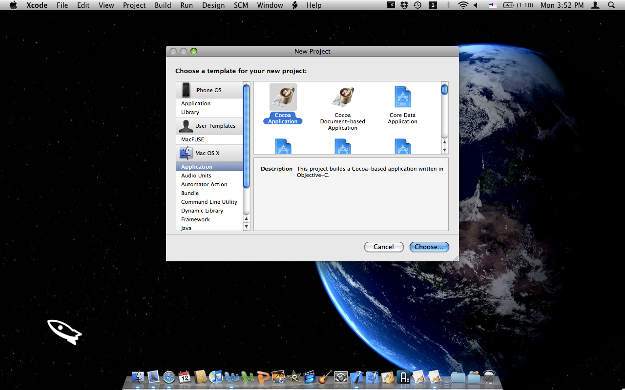The width and height of the screenshot is (625, 390).
Task: Select Command Line Utility category
Action: (209, 202)
